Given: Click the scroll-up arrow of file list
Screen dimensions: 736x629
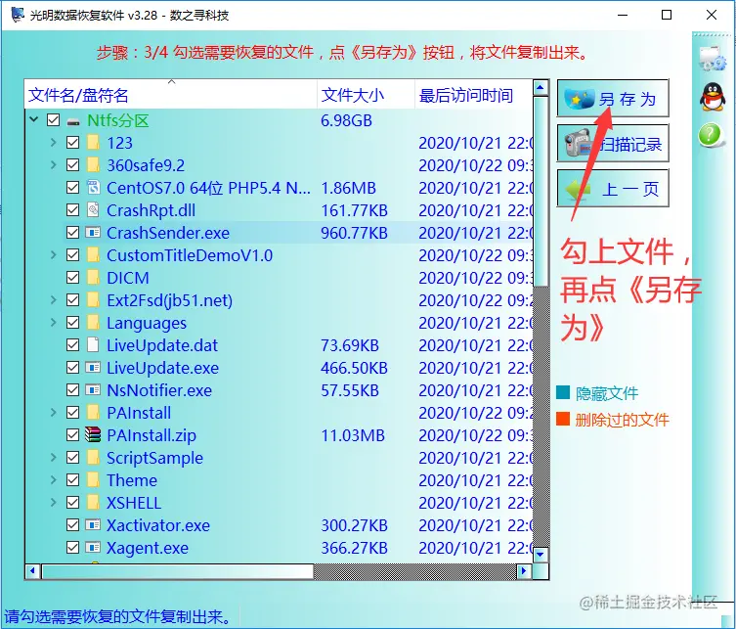Looking at the screenshot, I should (541, 88).
